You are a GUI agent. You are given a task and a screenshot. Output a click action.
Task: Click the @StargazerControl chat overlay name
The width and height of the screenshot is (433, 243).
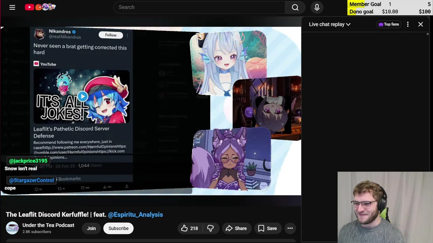click(x=31, y=180)
